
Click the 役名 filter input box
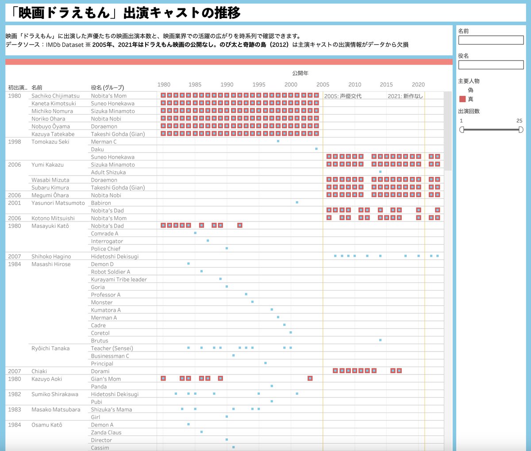pos(491,65)
